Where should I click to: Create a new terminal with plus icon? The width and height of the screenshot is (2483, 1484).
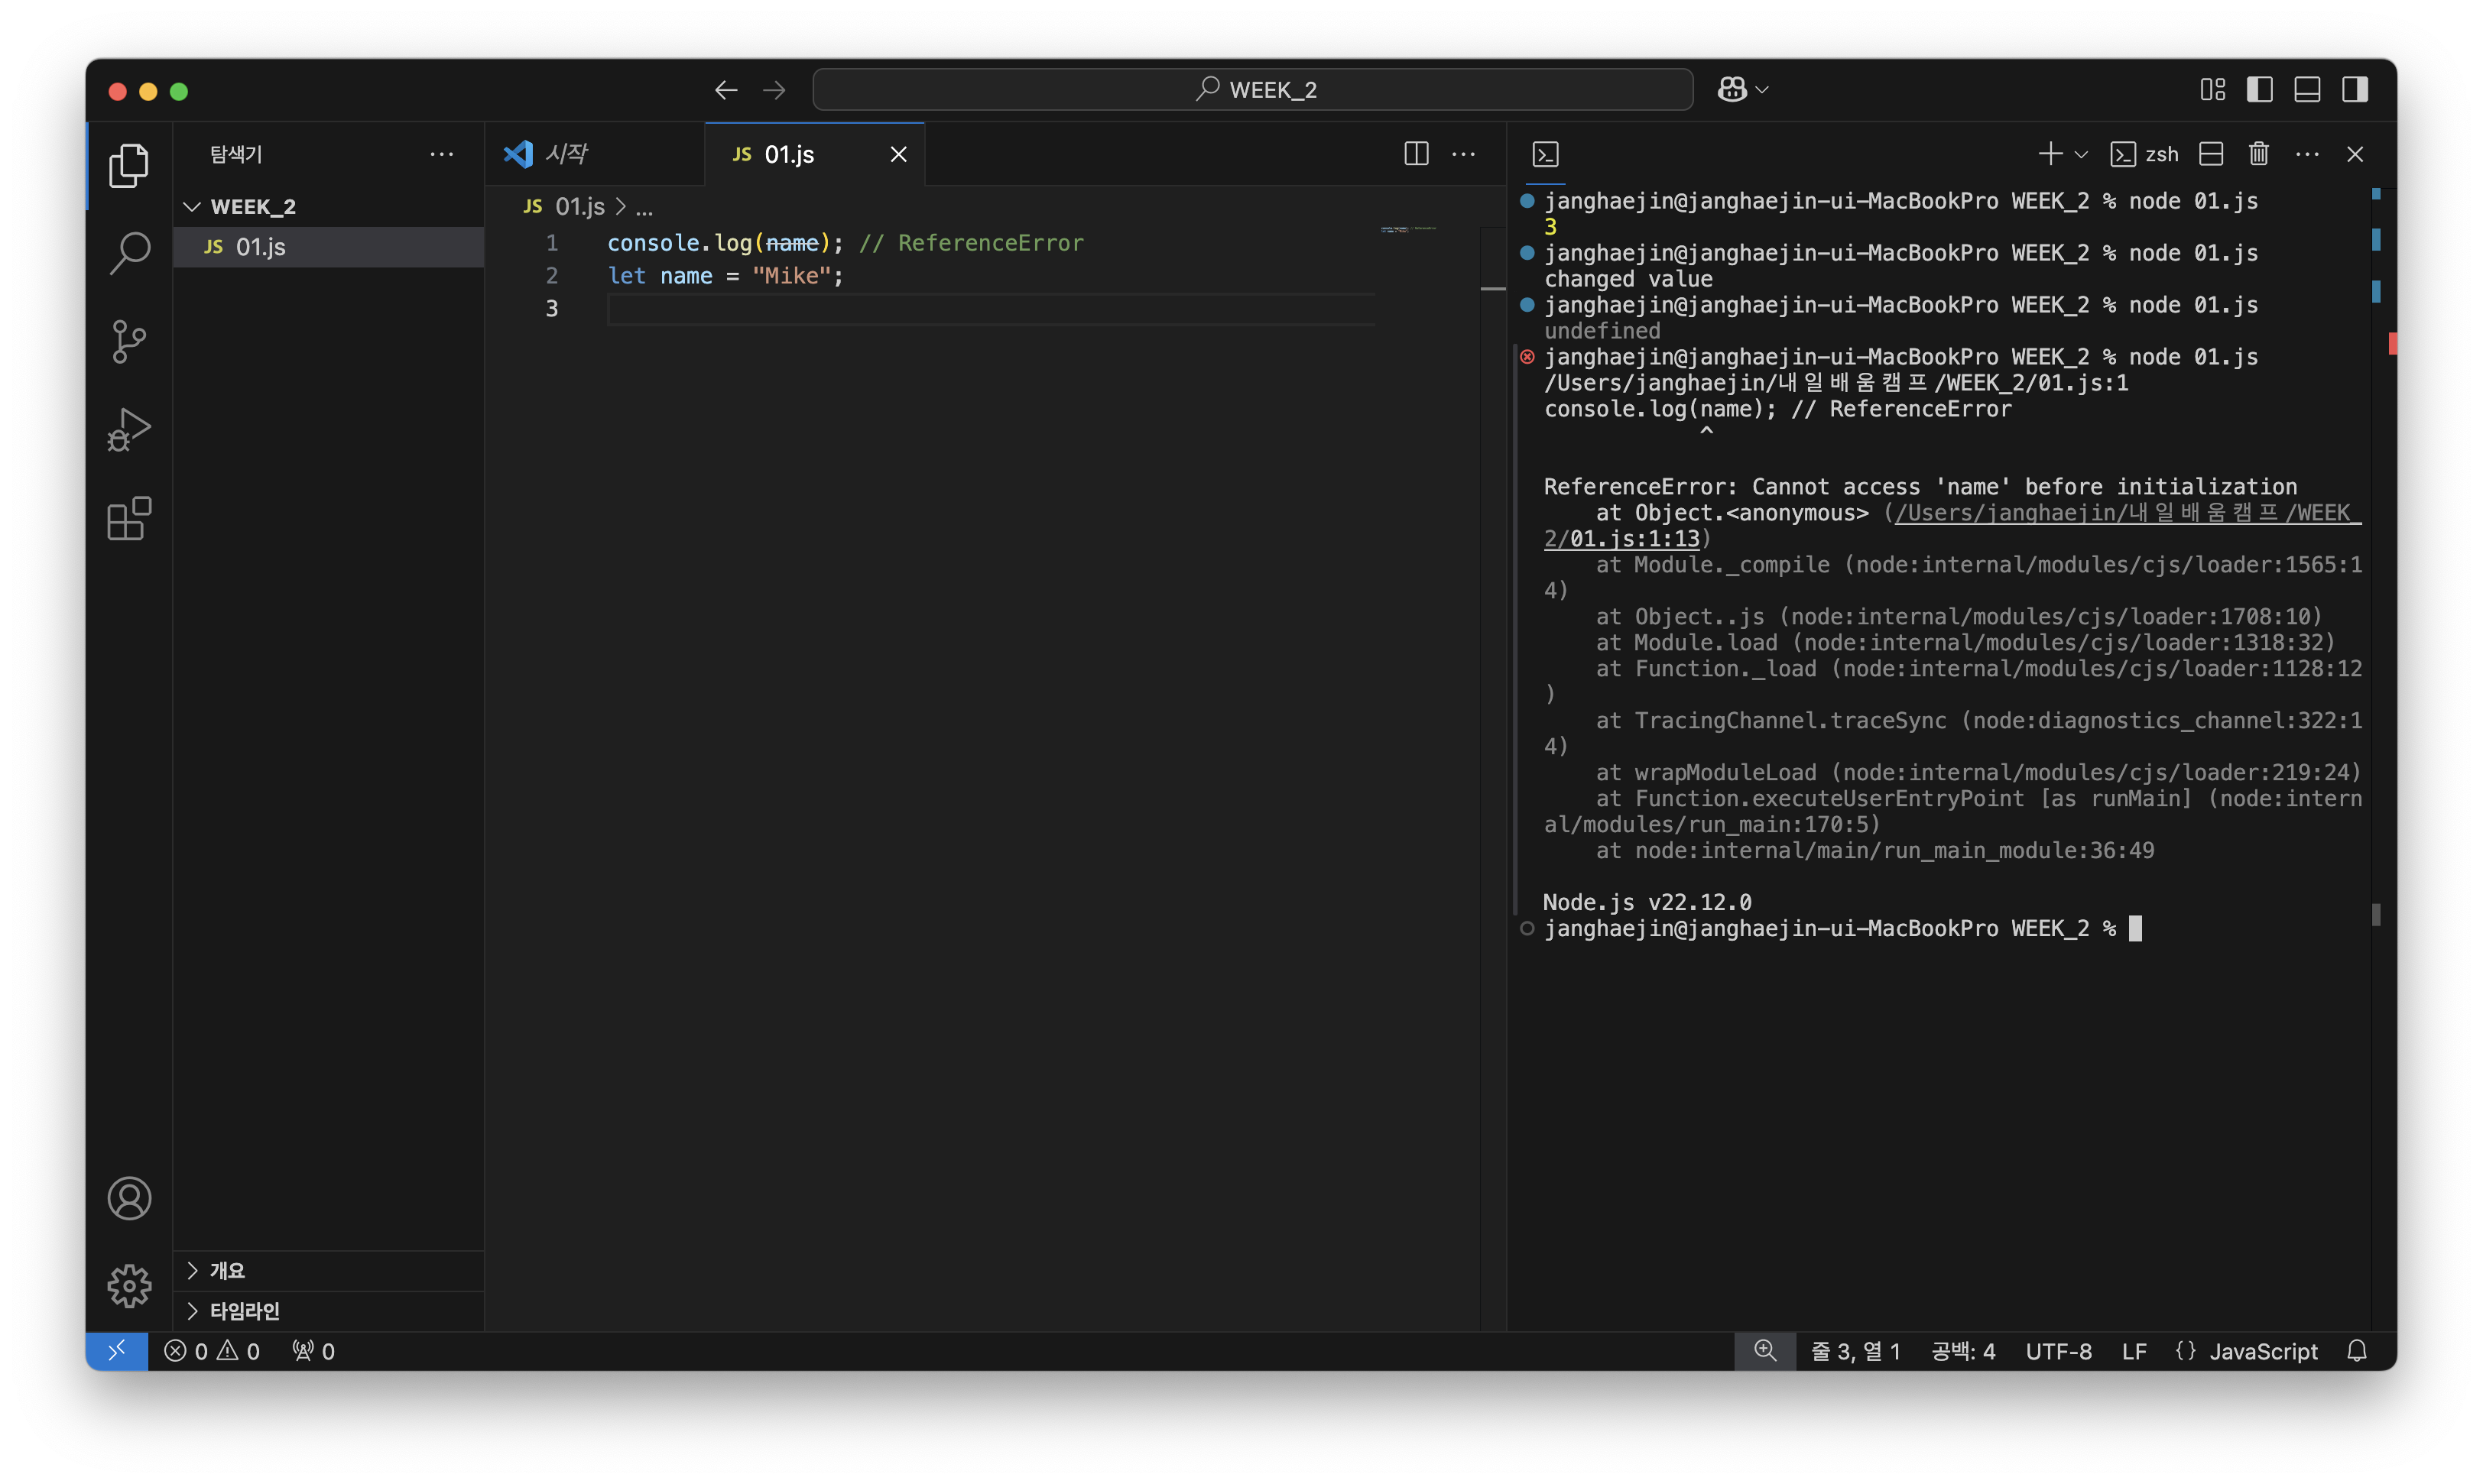pos(2050,153)
